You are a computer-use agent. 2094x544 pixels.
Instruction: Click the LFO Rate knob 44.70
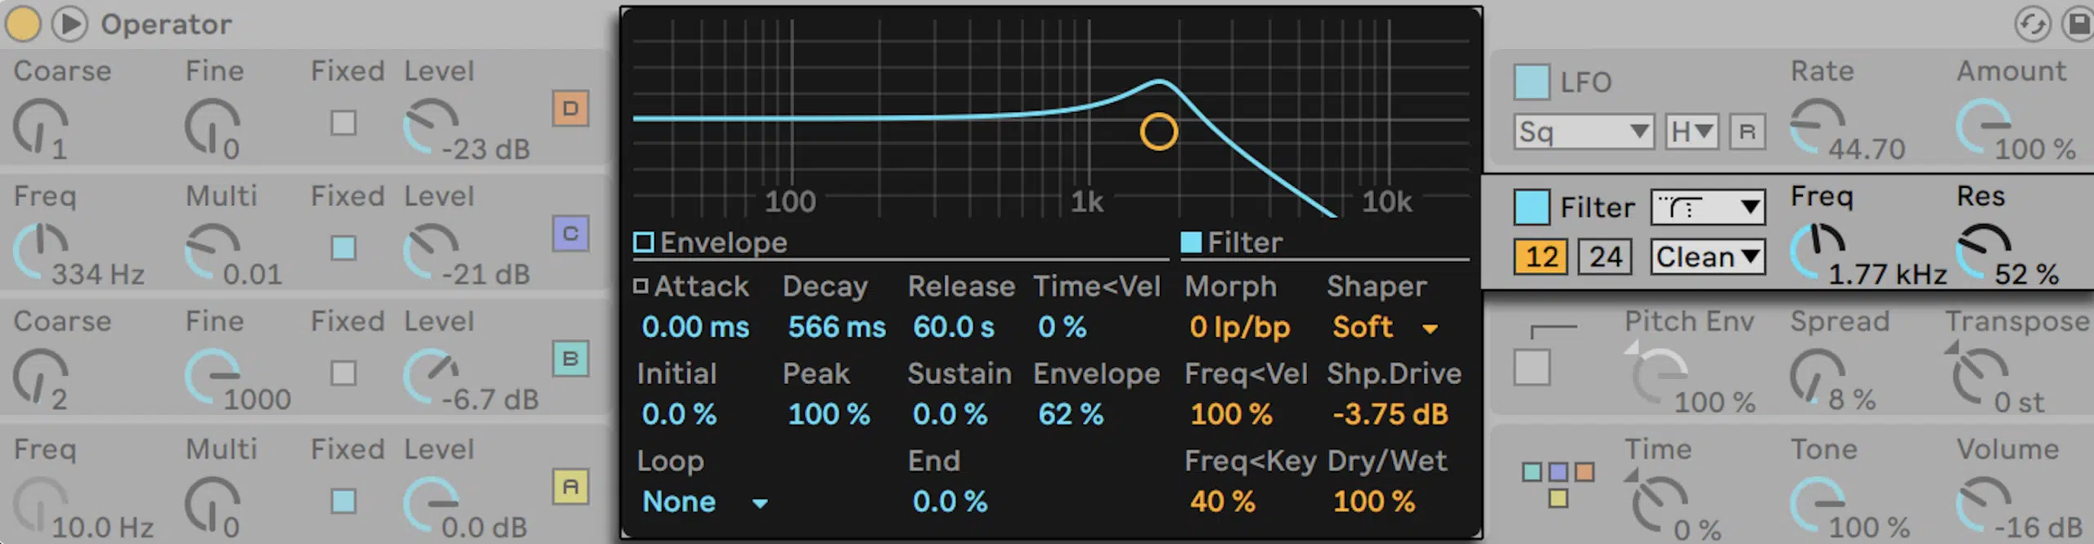coord(1817,127)
